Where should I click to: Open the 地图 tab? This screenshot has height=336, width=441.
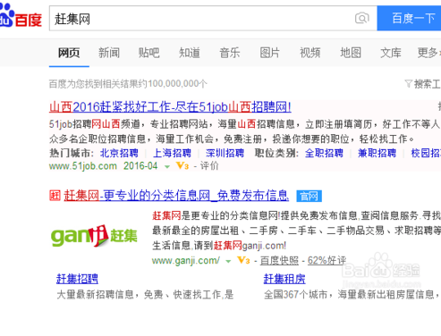pyautogui.click(x=351, y=53)
